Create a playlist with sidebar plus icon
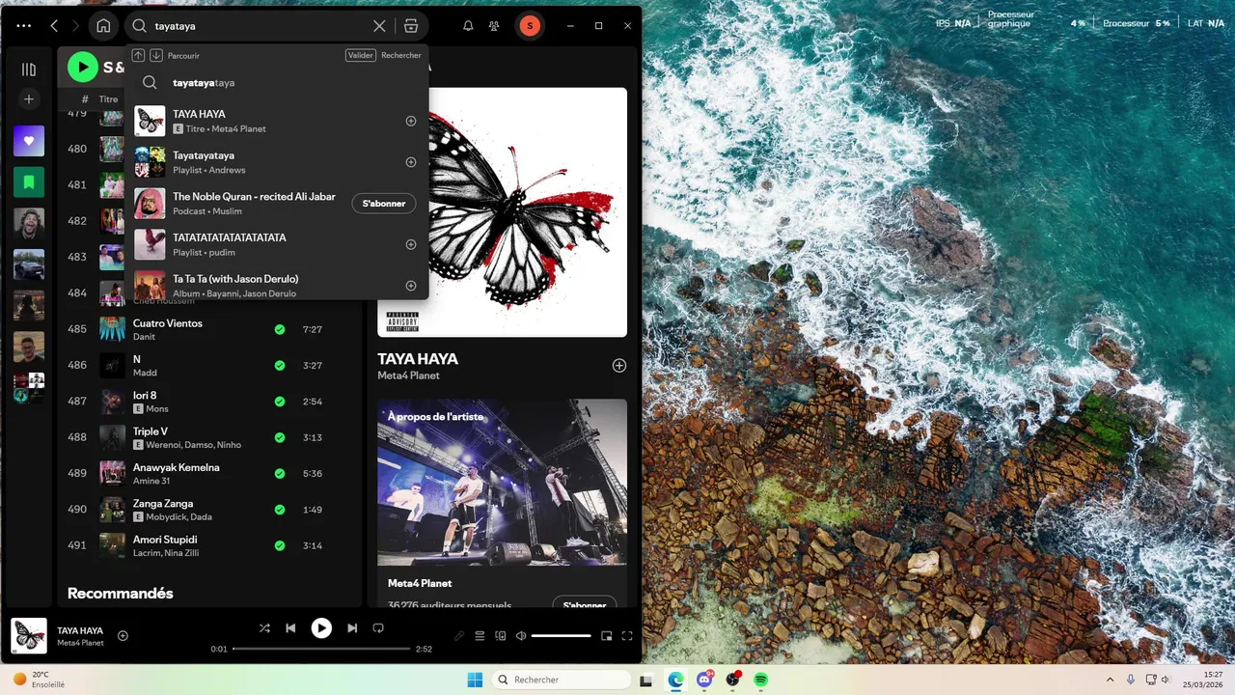The image size is (1235, 695). click(29, 99)
